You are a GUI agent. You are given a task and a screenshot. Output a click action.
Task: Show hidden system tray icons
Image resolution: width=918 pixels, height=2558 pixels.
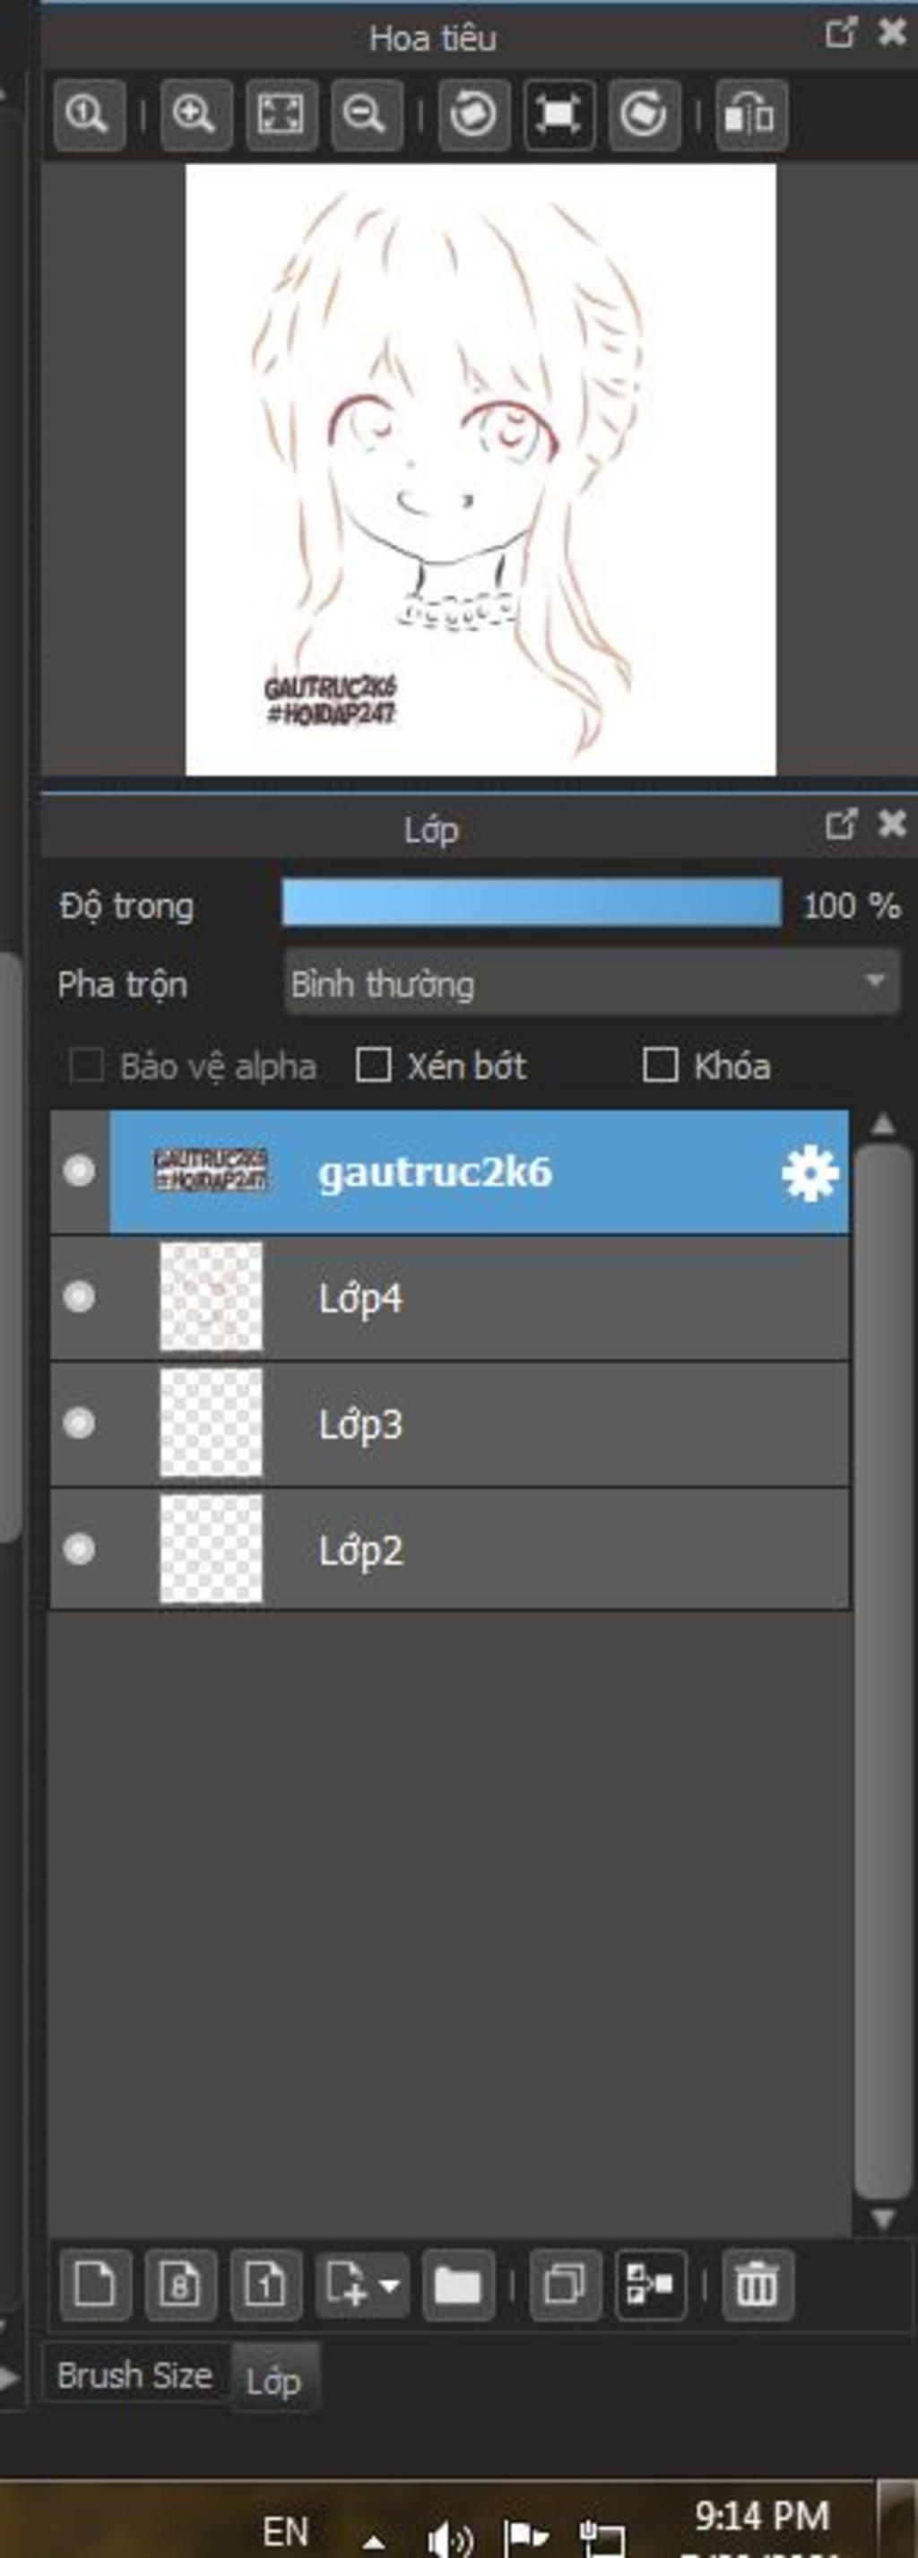click(x=375, y=2536)
